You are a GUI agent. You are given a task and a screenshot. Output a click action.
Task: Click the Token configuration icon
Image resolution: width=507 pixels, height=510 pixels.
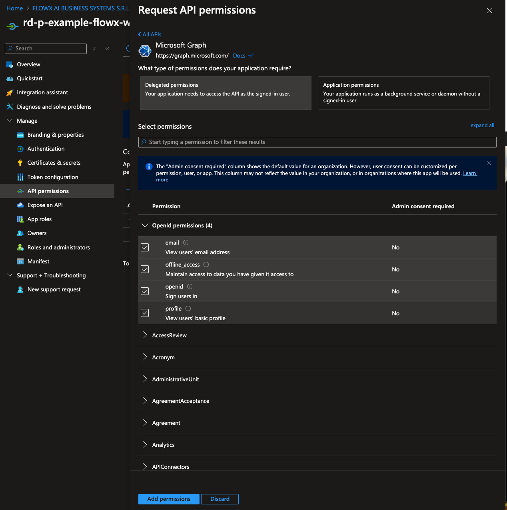click(20, 177)
